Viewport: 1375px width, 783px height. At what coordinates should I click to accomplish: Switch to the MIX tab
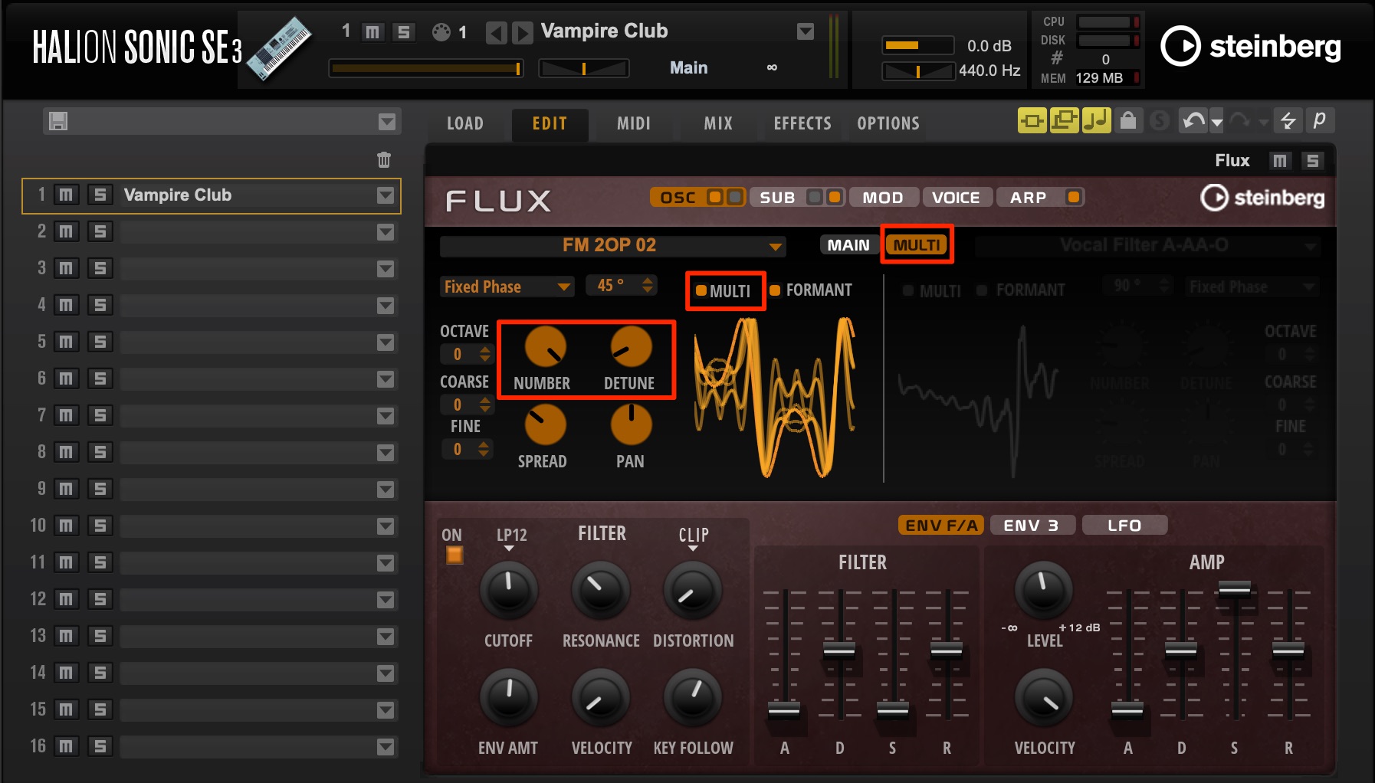coord(718,123)
